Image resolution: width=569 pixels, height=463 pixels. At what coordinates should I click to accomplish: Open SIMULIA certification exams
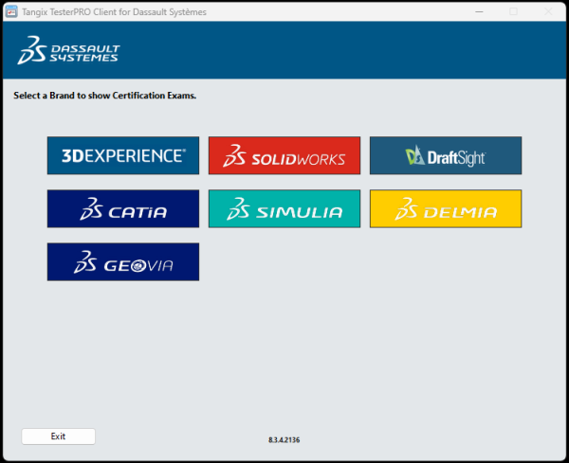(284, 208)
